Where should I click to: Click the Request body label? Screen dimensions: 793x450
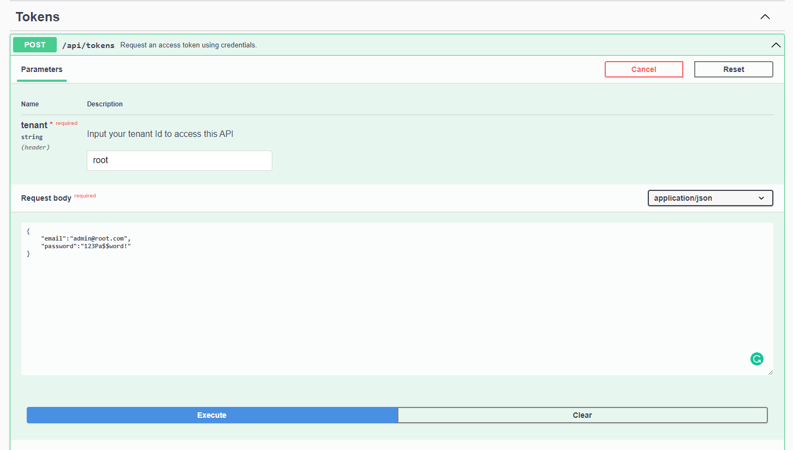pyautogui.click(x=46, y=199)
